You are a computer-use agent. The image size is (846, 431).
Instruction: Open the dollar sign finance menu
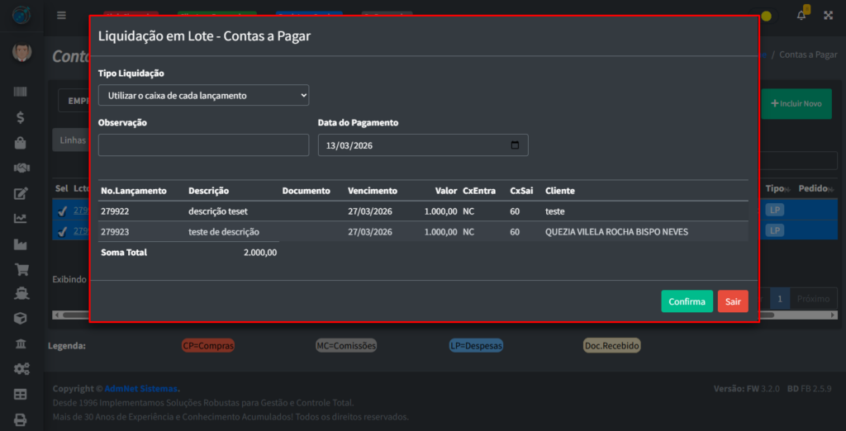pos(21,117)
